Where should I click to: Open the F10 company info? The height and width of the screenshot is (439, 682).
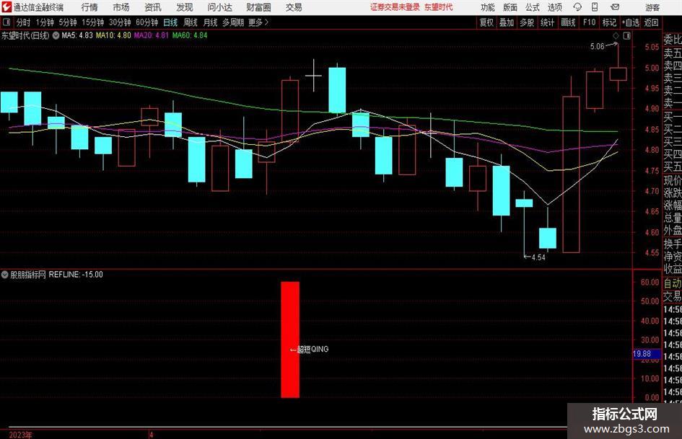589,22
